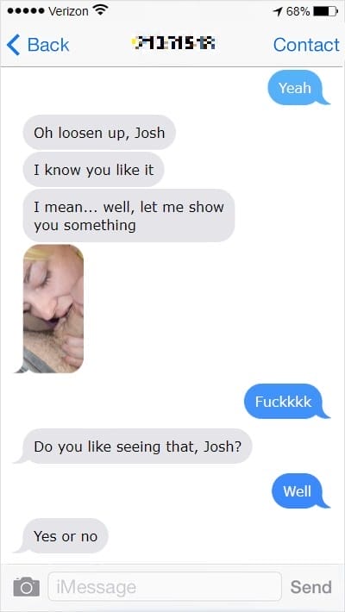
Task: Focus the iMessage text input field
Action: pos(165,586)
